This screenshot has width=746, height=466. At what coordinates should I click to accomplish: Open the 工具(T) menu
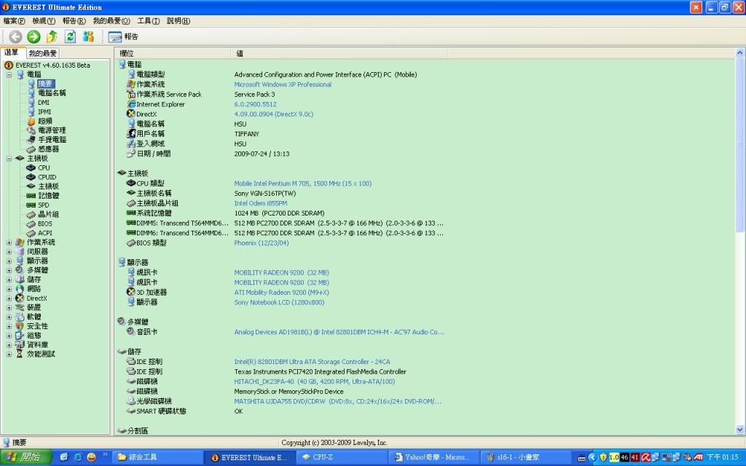pos(149,21)
